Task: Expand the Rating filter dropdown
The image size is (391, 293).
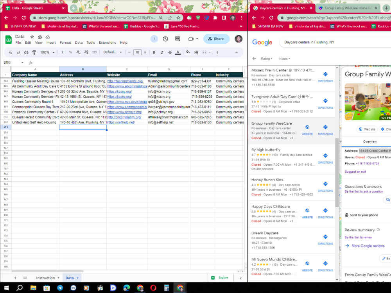Action: point(267,59)
